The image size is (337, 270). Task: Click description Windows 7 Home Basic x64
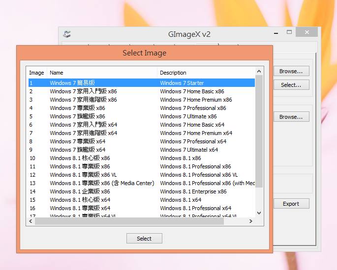pyautogui.click(x=192, y=125)
